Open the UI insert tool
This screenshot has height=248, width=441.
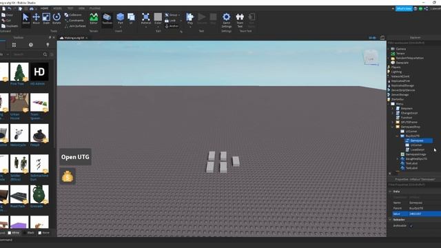131,19
